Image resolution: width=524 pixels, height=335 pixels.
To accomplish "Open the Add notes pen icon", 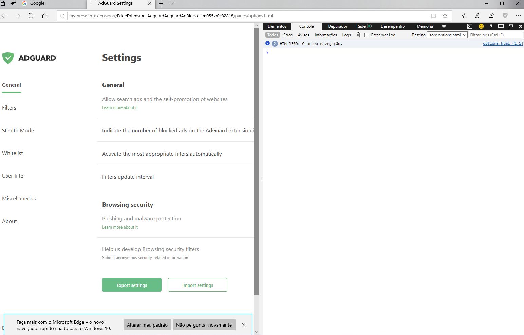I will pos(478,16).
